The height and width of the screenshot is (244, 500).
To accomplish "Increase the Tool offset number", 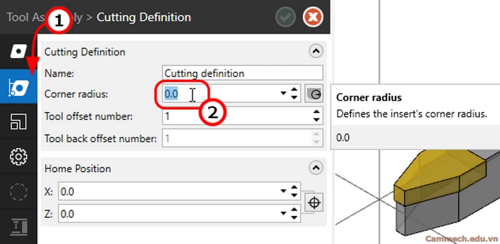I will 316,113.
